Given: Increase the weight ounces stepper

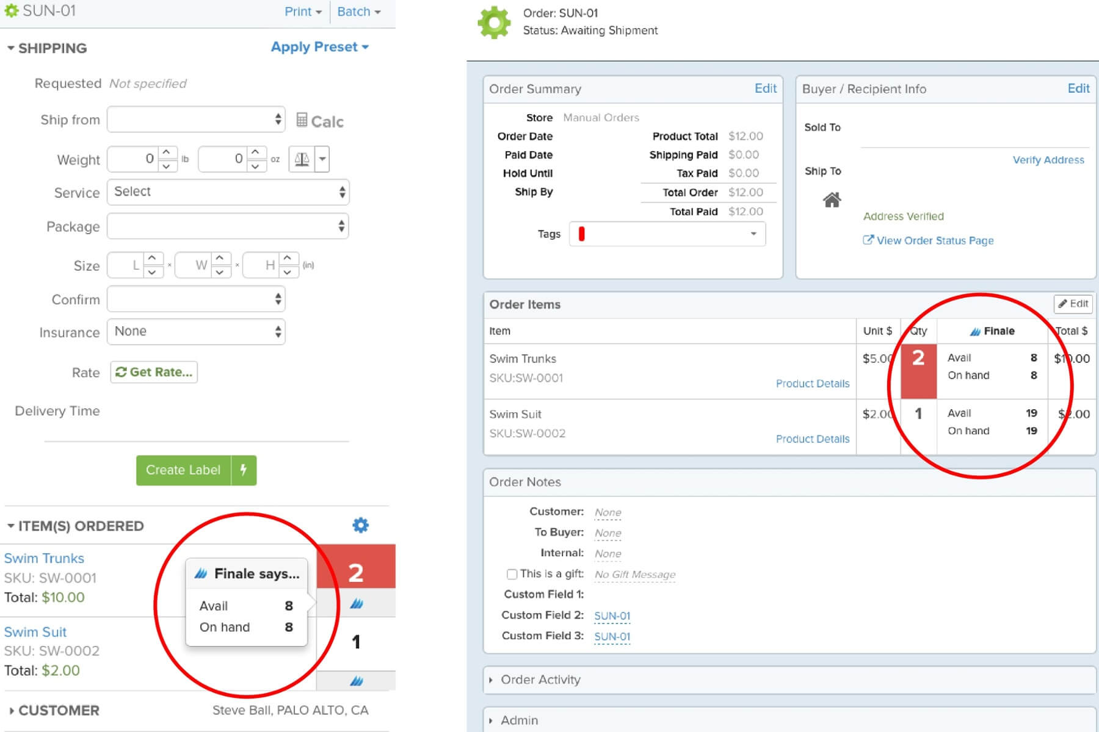Looking at the screenshot, I should (256, 152).
